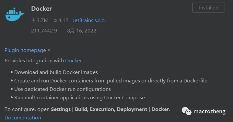Screen dimensions: 233x122
Task: Click the Docker plugin title
Action: [41, 9]
